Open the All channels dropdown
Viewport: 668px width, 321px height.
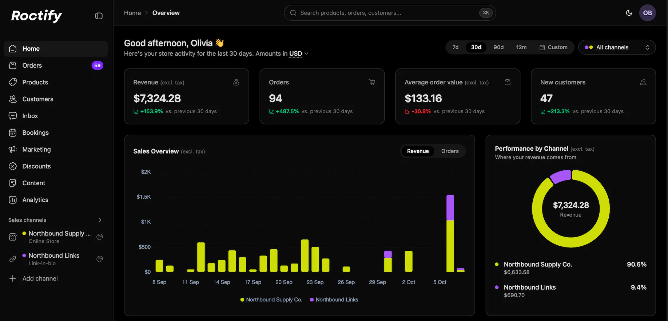pos(617,47)
